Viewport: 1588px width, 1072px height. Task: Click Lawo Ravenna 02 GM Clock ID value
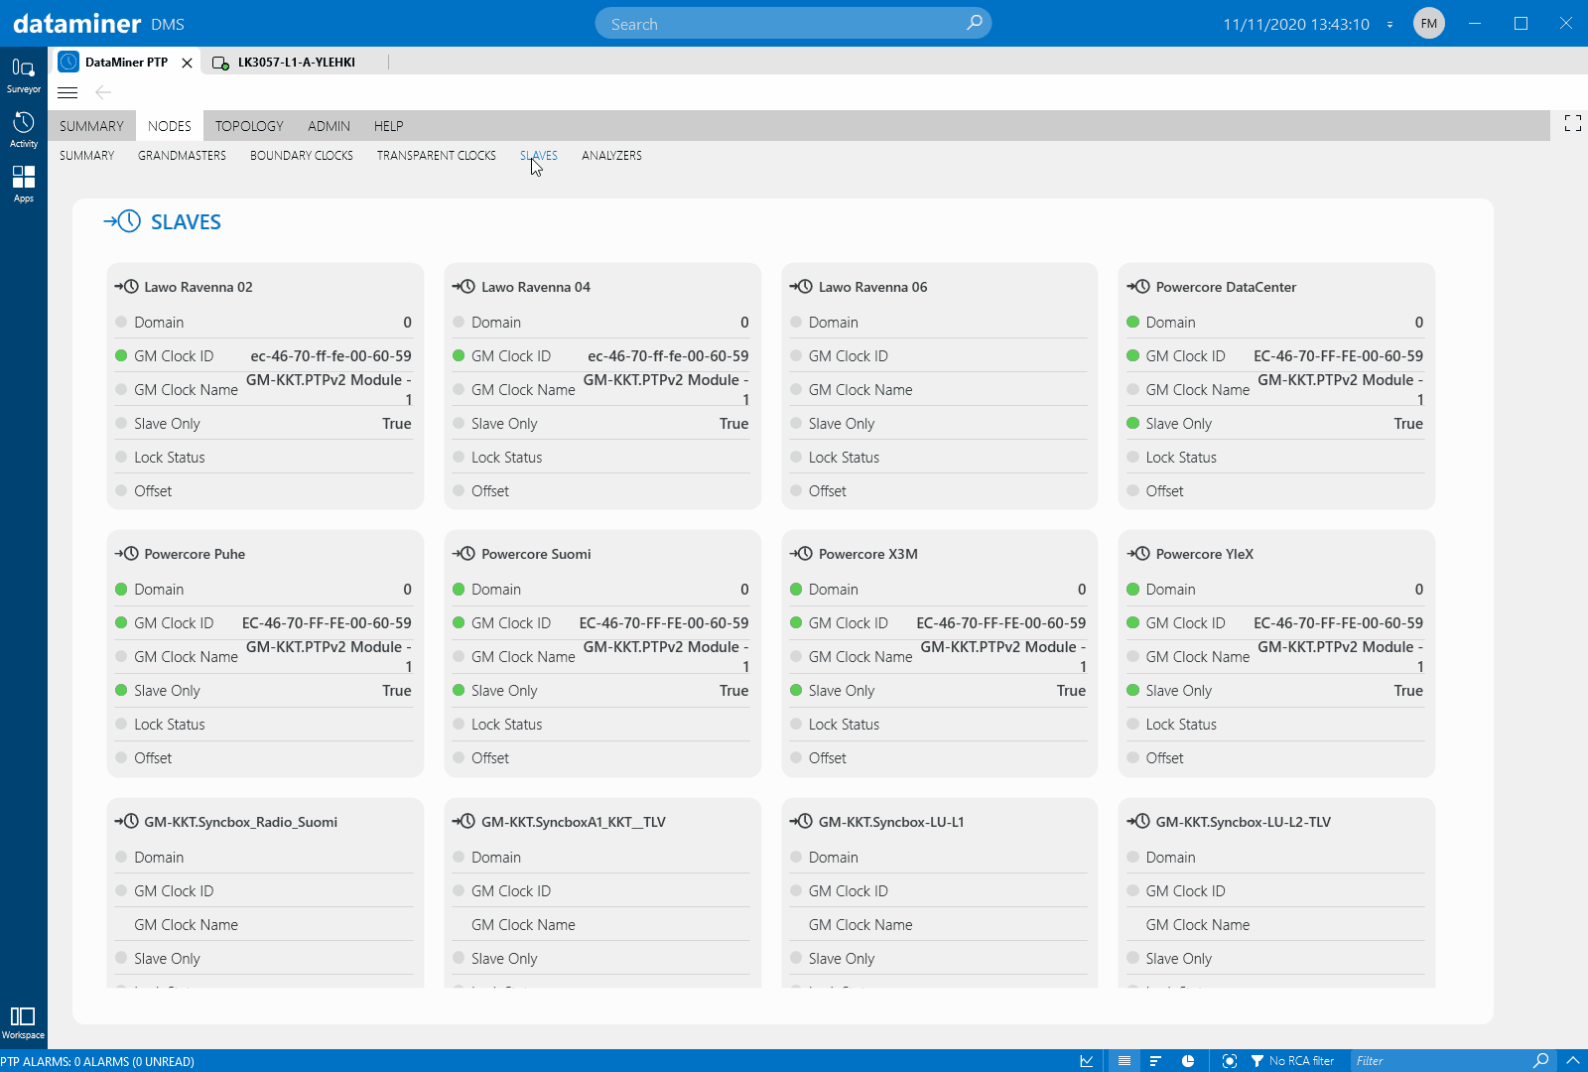click(x=331, y=356)
